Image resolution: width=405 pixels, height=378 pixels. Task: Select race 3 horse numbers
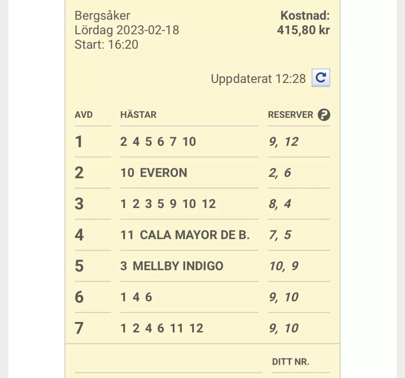(x=168, y=204)
